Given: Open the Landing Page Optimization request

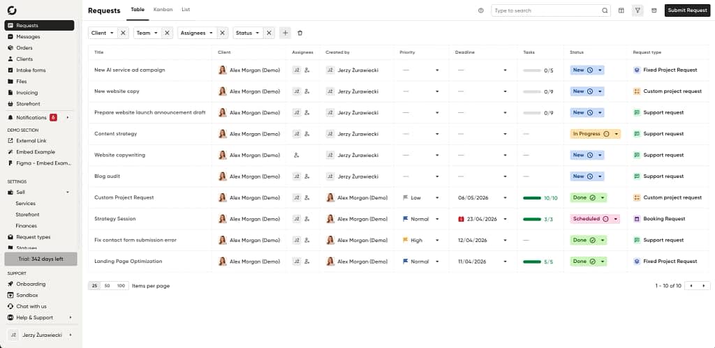Looking at the screenshot, I should pyautogui.click(x=128, y=262).
